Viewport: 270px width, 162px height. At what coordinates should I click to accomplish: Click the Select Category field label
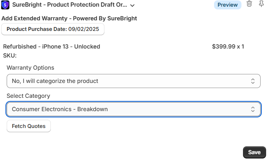[x=29, y=96]
